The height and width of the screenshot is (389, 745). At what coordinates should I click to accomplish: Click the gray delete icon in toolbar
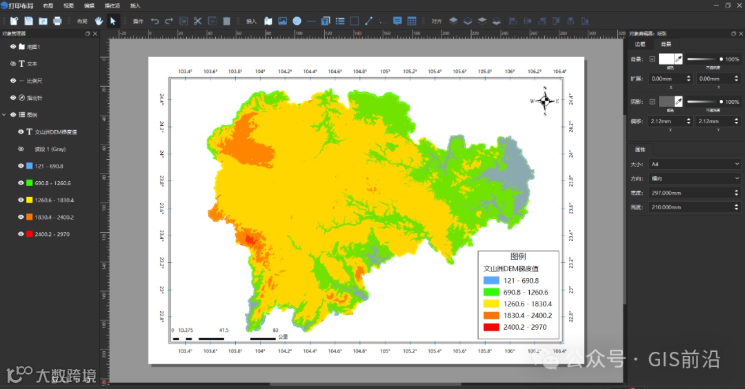tap(227, 21)
